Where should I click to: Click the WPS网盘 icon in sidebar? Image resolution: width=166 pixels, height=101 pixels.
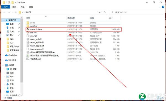tap(6, 60)
